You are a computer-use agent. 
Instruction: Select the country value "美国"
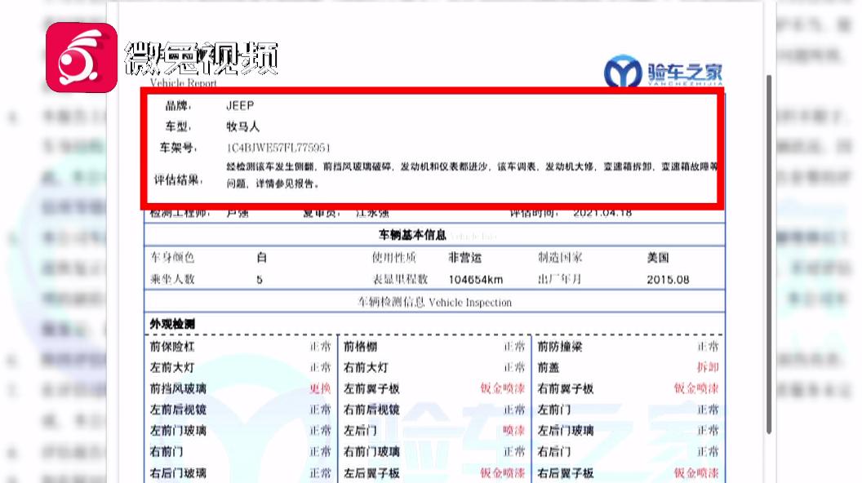point(658,257)
